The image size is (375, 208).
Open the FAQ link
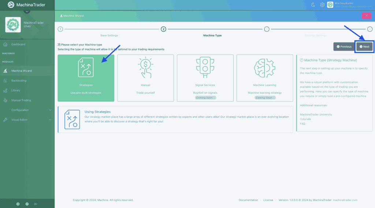tap(302, 124)
